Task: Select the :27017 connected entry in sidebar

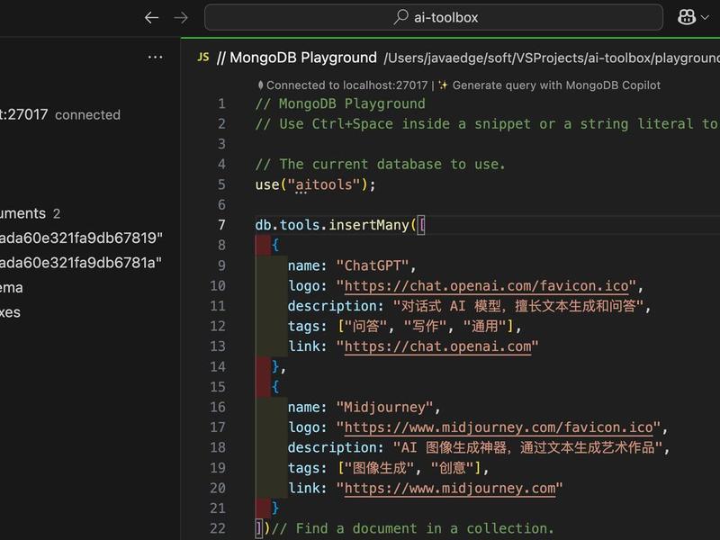Action: (x=60, y=114)
